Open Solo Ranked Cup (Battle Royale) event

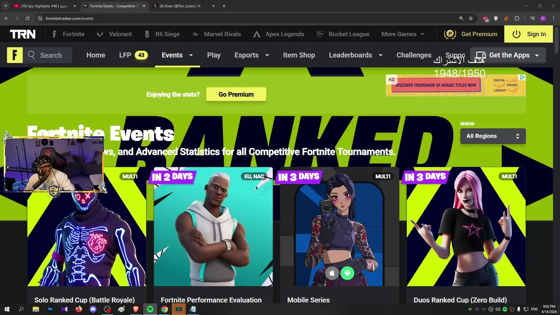point(84,300)
